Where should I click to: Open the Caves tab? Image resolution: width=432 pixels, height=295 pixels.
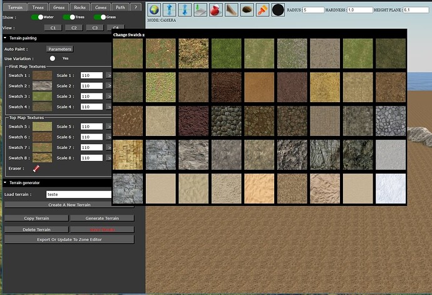point(100,7)
